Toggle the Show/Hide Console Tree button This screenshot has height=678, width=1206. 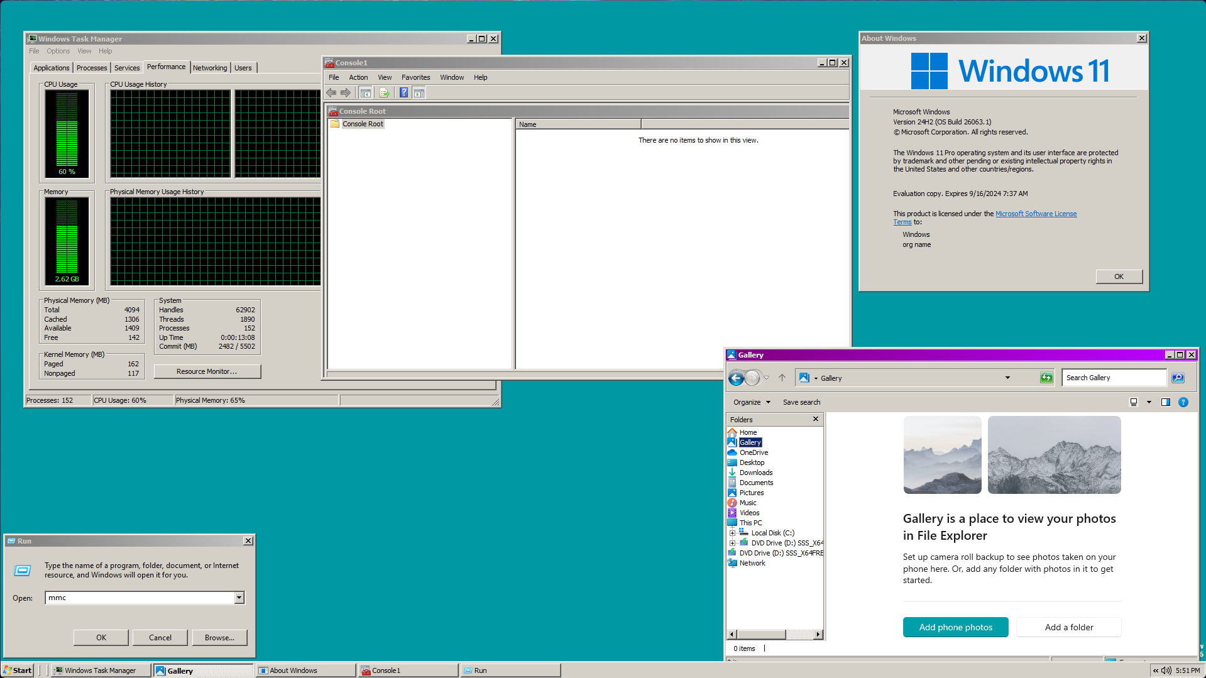pyautogui.click(x=365, y=93)
